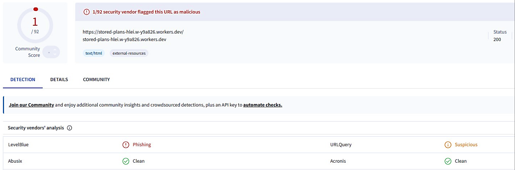
Task: Click the Status 200 value
Action: 497,40
